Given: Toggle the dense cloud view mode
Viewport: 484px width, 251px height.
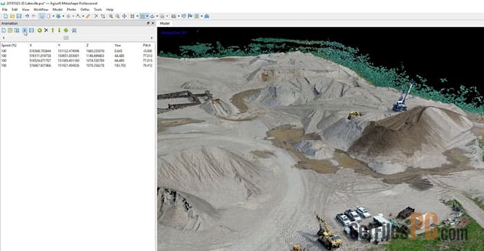Looking at the screenshot, I should (142, 16).
